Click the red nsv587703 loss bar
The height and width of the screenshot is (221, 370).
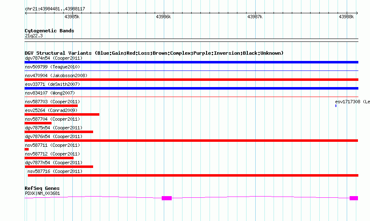[51, 106]
